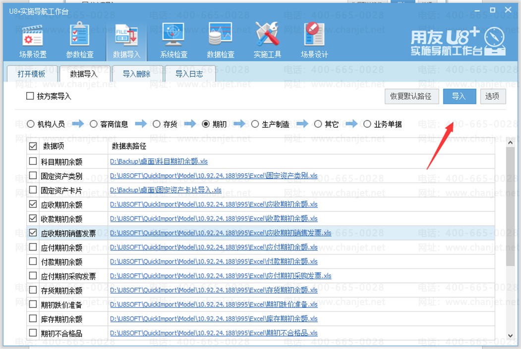Enable the 按方案导入 checkbox

(30, 96)
